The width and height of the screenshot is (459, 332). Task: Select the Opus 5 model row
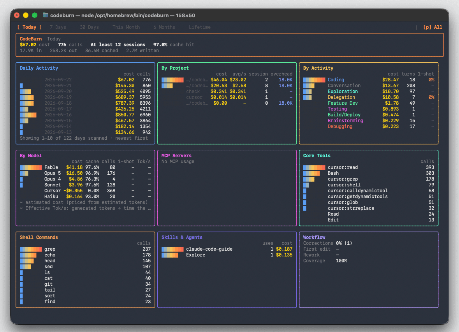pos(85,173)
